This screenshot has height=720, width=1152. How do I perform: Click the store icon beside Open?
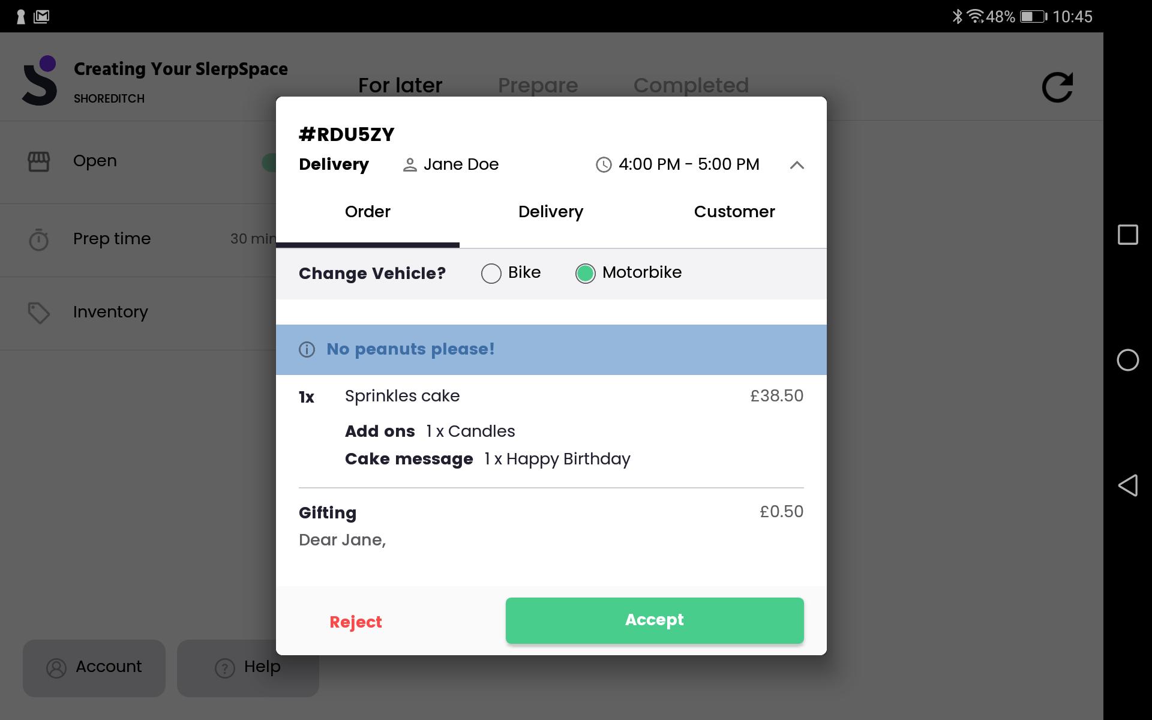(x=39, y=161)
